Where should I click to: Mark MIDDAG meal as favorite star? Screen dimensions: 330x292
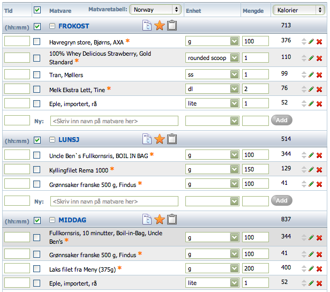coord(160,219)
